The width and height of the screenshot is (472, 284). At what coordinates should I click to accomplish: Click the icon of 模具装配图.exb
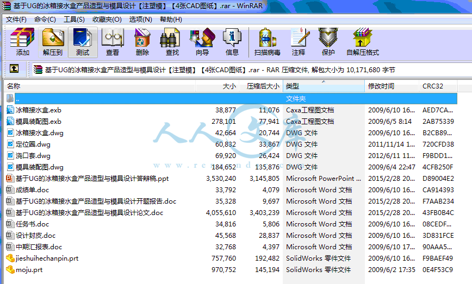[10, 122]
